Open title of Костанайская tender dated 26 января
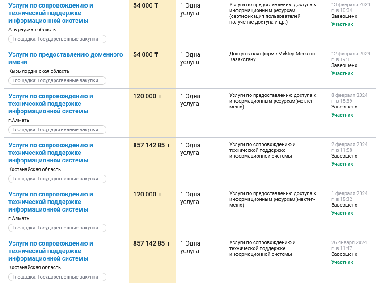Screen dimensions: 381x283 click(x=51, y=251)
